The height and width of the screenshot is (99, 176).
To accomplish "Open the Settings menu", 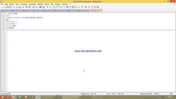I will 40,4.
